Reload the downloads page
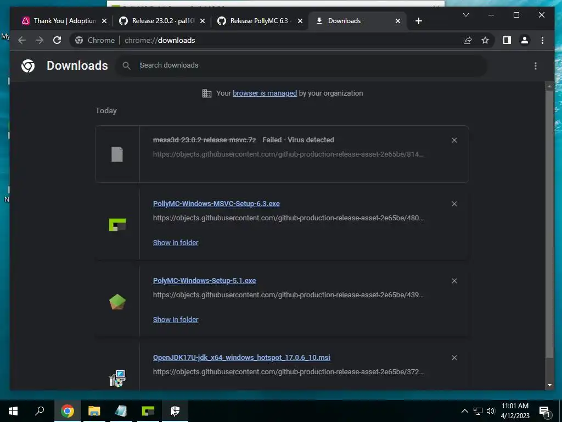This screenshot has height=422, width=562. pos(57,40)
